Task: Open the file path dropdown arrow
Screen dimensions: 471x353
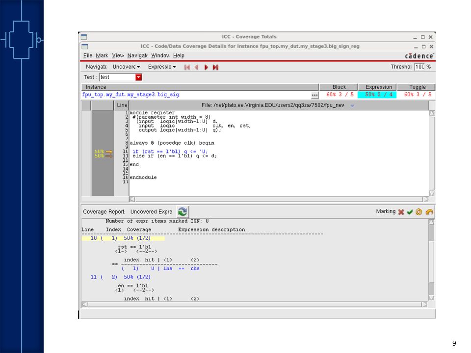Action: (352, 106)
